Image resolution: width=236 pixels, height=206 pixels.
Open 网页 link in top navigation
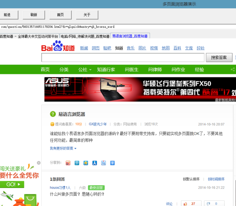96,48
